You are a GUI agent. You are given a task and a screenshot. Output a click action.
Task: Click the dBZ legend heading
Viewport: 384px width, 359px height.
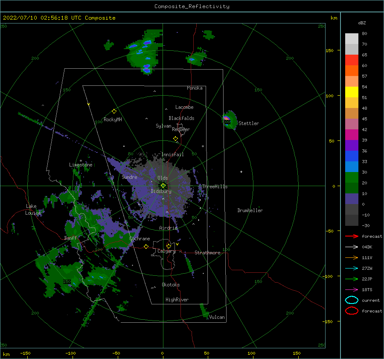(362, 23)
